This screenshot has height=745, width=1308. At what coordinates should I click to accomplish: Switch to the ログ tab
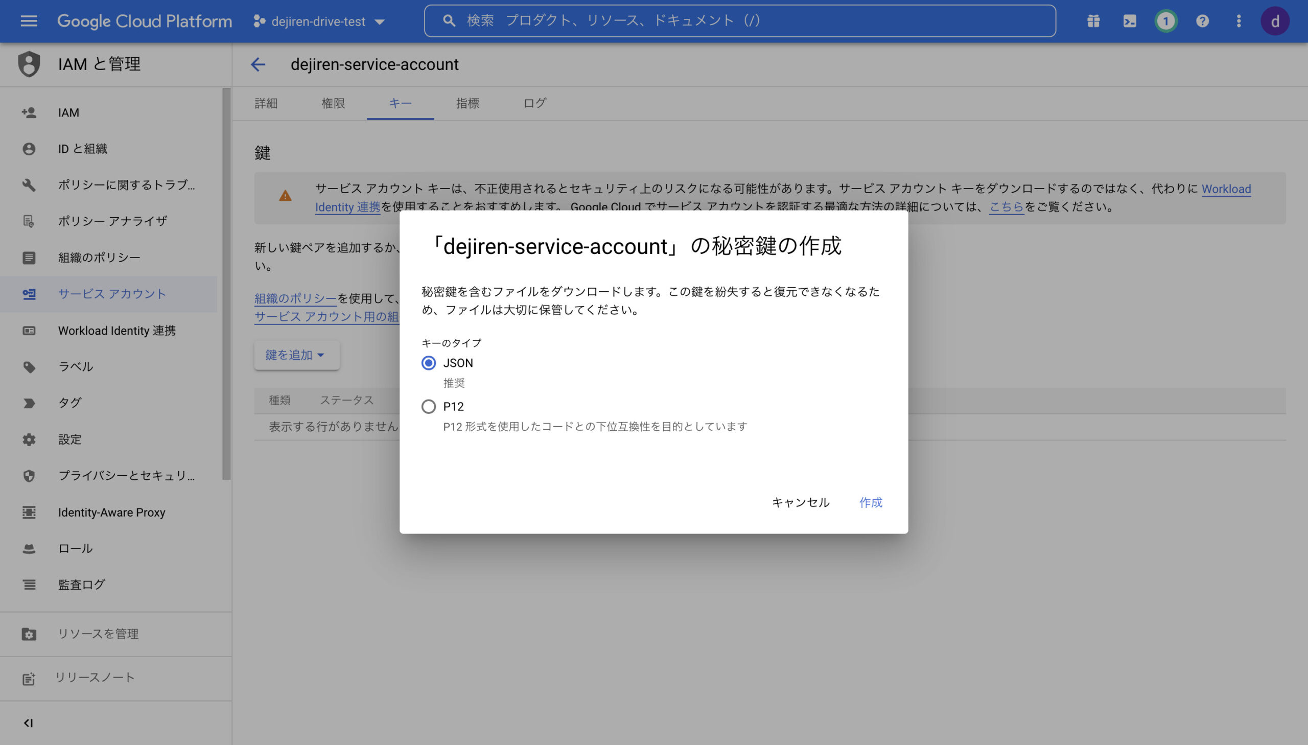534,103
